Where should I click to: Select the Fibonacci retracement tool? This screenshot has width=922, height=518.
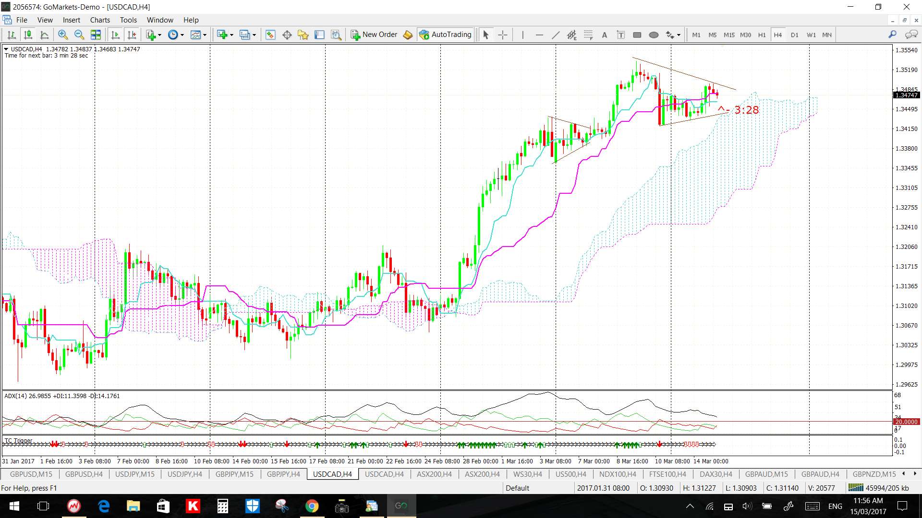pos(588,35)
